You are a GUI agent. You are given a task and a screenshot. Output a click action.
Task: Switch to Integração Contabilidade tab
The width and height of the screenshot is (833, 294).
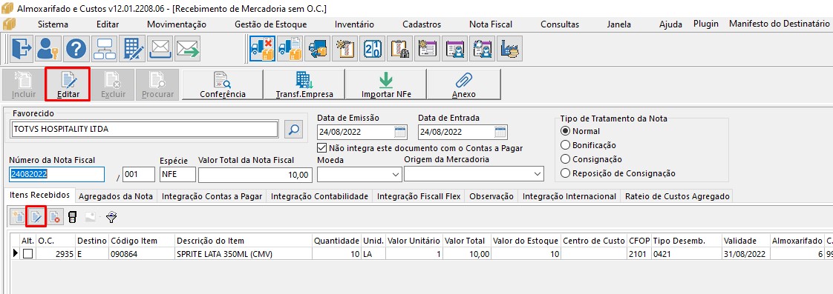(x=320, y=196)
